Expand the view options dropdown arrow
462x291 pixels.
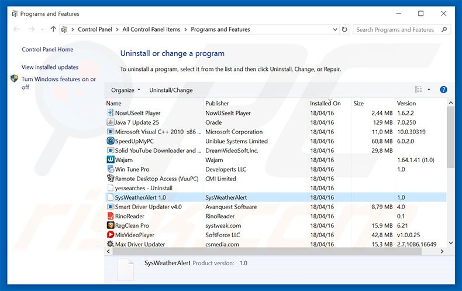(x=429, y=90)
